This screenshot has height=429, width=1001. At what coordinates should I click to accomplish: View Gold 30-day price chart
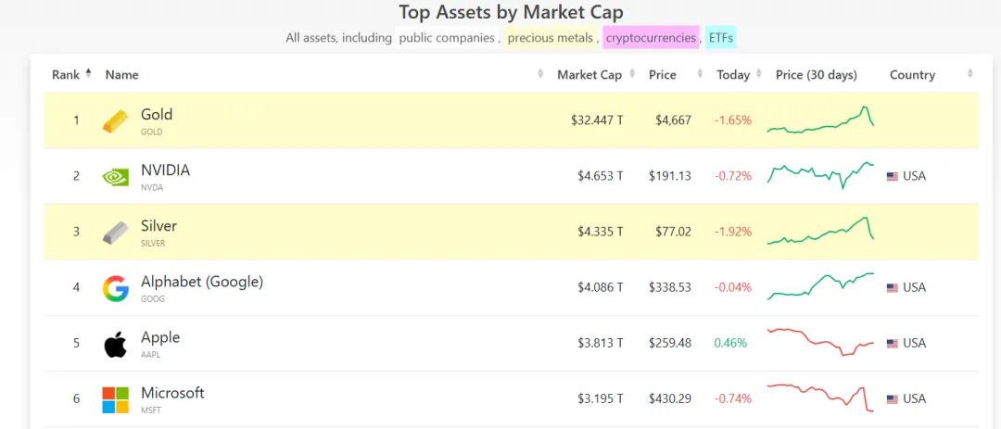coord(820,120)
